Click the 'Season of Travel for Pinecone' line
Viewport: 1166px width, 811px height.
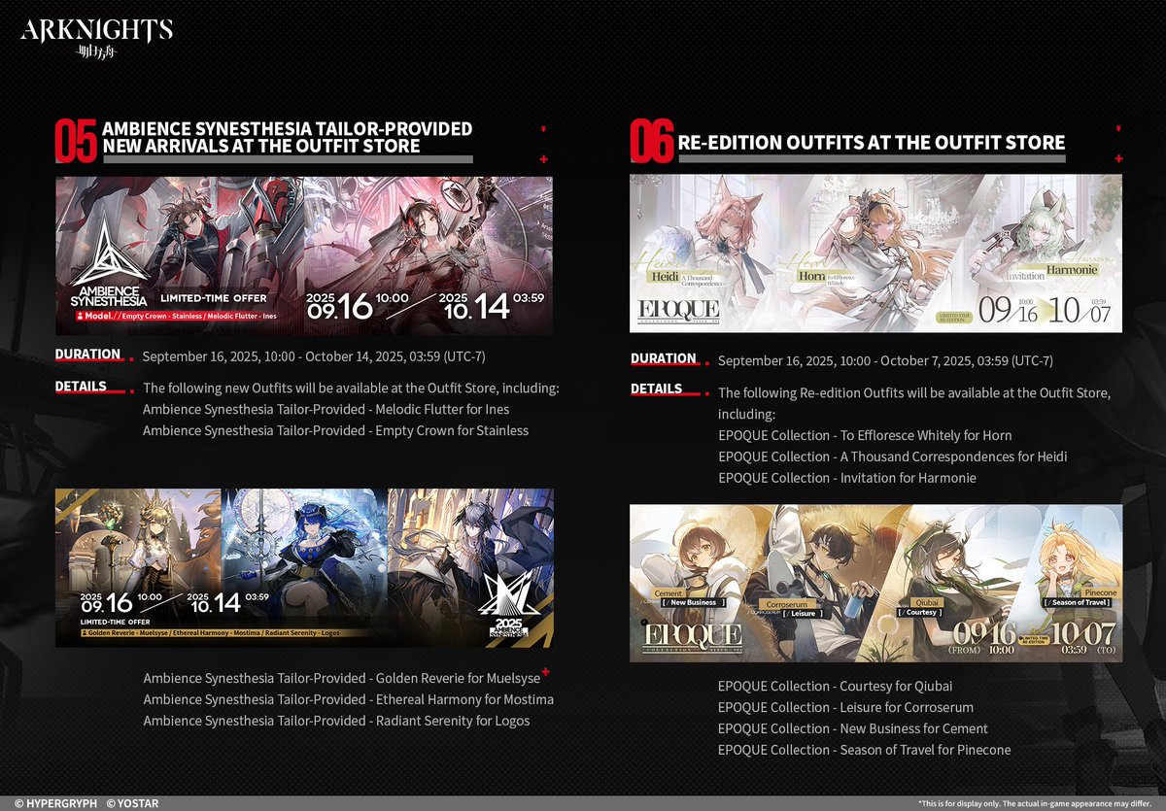(865, 750)
